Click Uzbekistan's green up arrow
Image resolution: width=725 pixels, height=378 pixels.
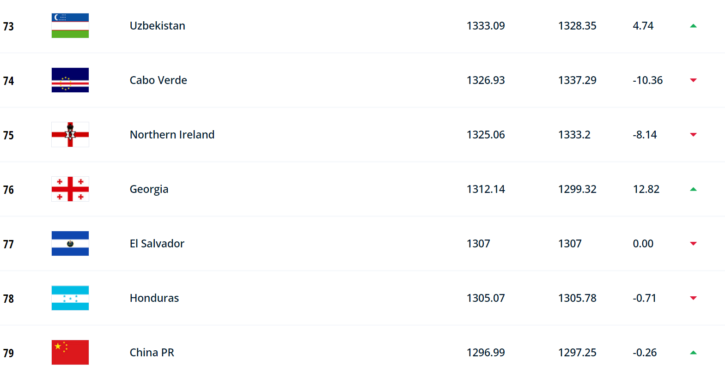[x=693, y=26]
